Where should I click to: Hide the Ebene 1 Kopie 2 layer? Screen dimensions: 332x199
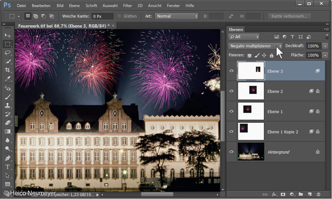(x=231, y=131)
